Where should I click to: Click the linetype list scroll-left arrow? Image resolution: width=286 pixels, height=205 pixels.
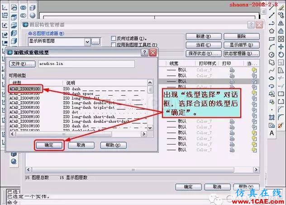click(12, 134)
